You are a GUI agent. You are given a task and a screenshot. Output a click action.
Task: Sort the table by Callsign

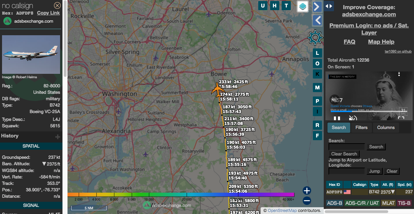(360, 185)
